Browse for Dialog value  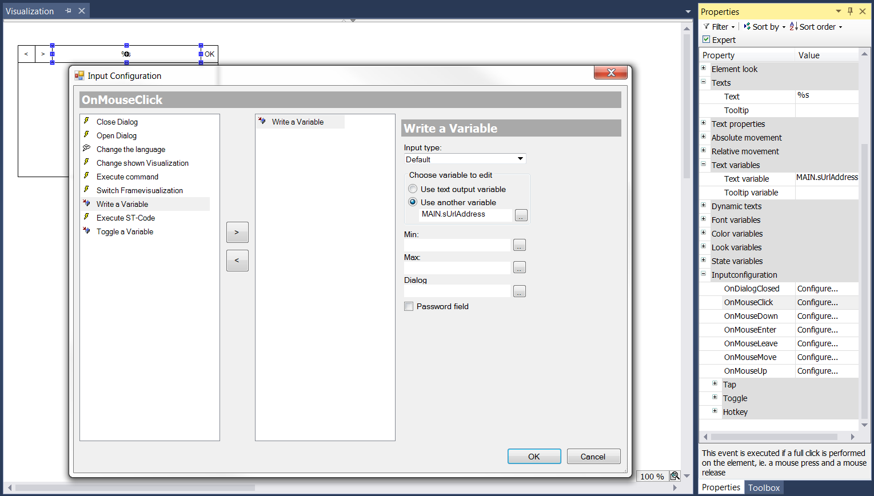pyautogui.click(x=519, y=291)
